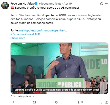Open the Grok explain icon at top right

pos(102,4)
